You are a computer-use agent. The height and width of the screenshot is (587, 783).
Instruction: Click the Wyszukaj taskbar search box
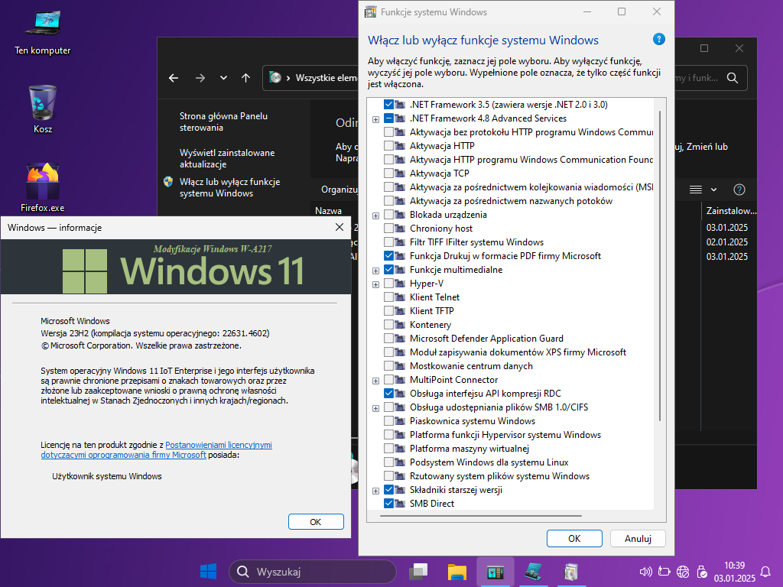(x=313, y=572)
